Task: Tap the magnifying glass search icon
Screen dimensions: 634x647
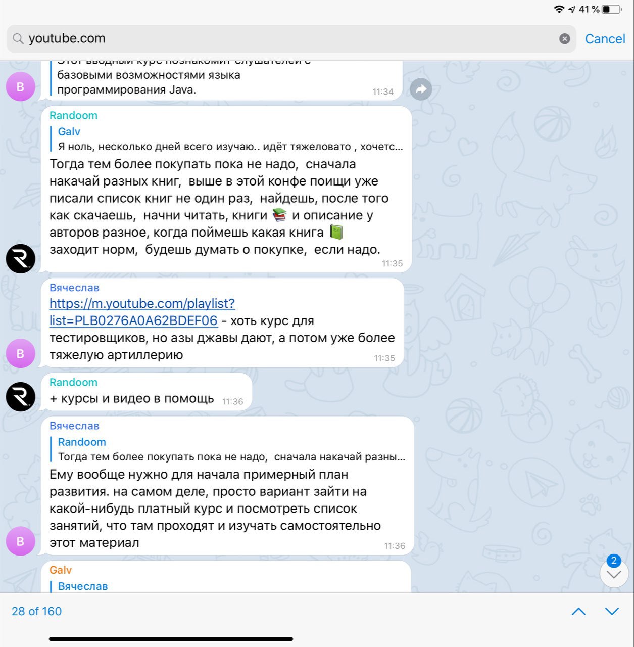Action: point(18,39)
